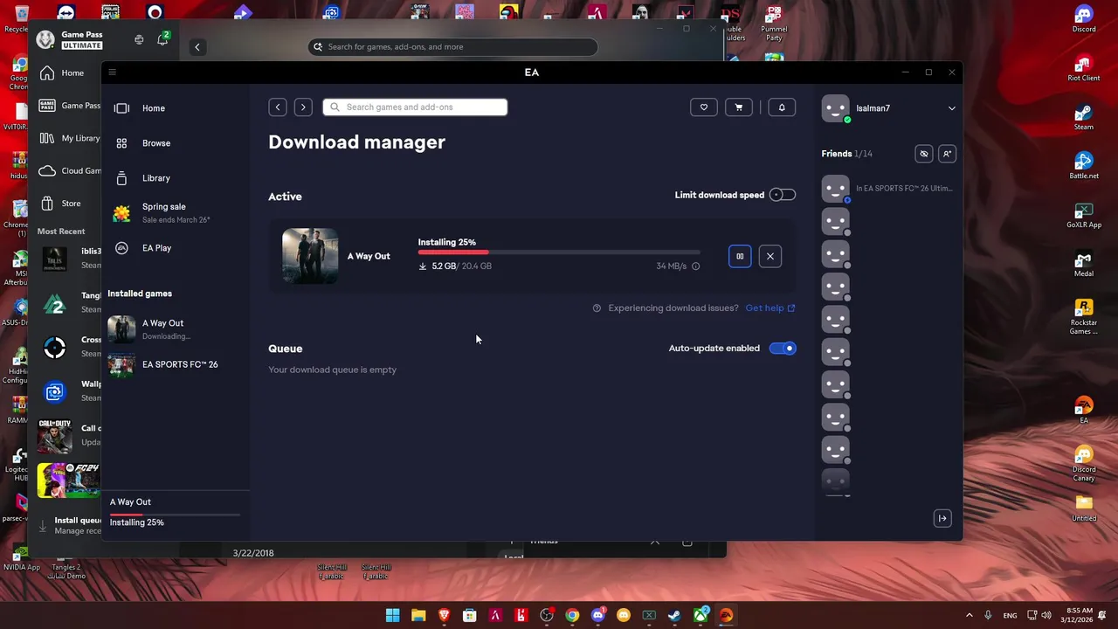Open Install queue in Xbox app
1118x629 pixels.
pos(68,525)
